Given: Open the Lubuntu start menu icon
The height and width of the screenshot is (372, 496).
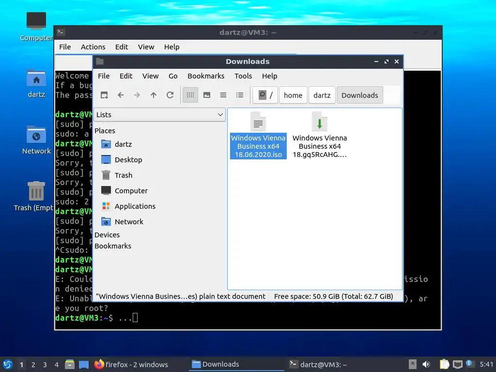Looking at the screenshot, I should tap(8, 364).
